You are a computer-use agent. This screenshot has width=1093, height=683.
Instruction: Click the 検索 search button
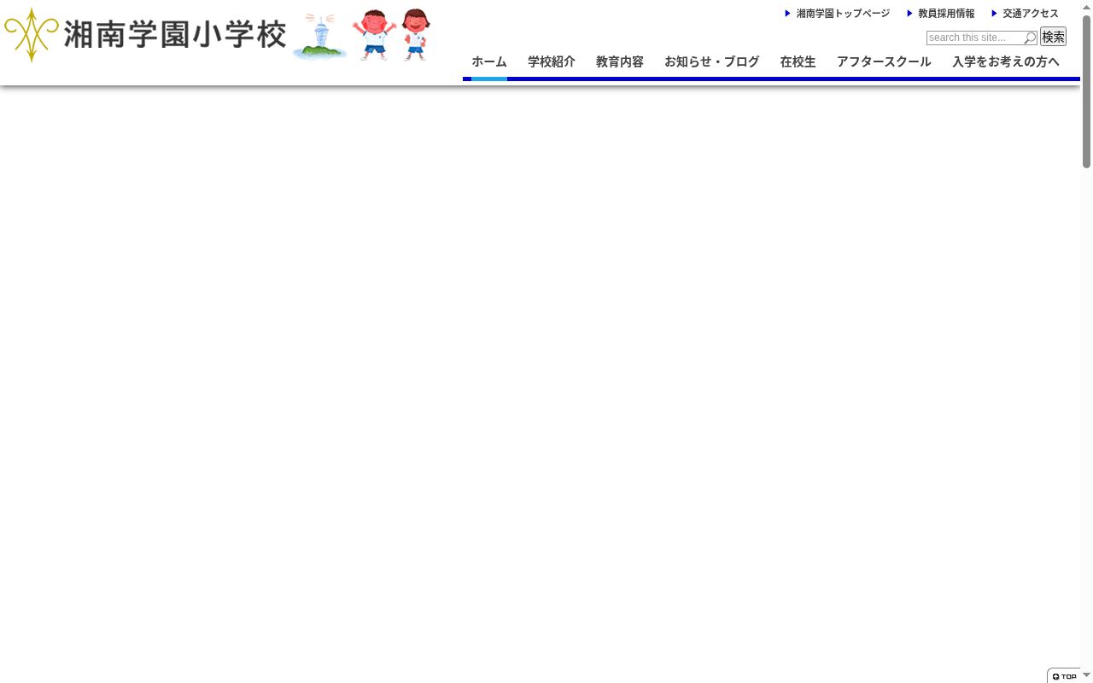[1053, 37]
